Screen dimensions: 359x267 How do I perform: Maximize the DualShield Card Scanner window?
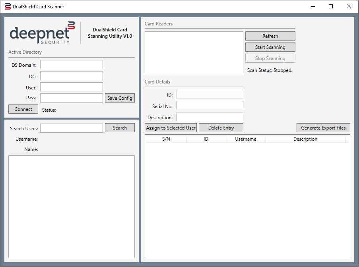[x=331, y=6]
